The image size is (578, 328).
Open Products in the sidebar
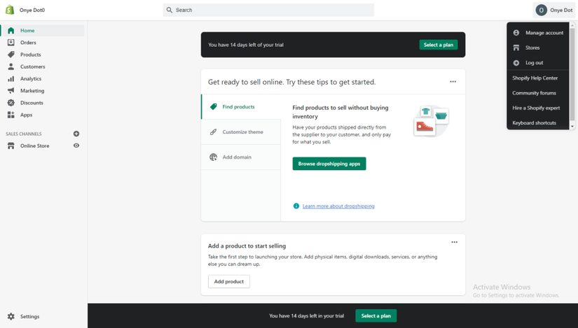(43, 55)
